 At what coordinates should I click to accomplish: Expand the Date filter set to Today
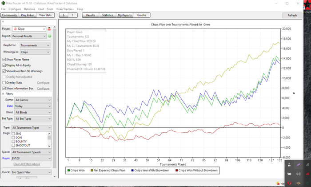click(x=32, y=106)
